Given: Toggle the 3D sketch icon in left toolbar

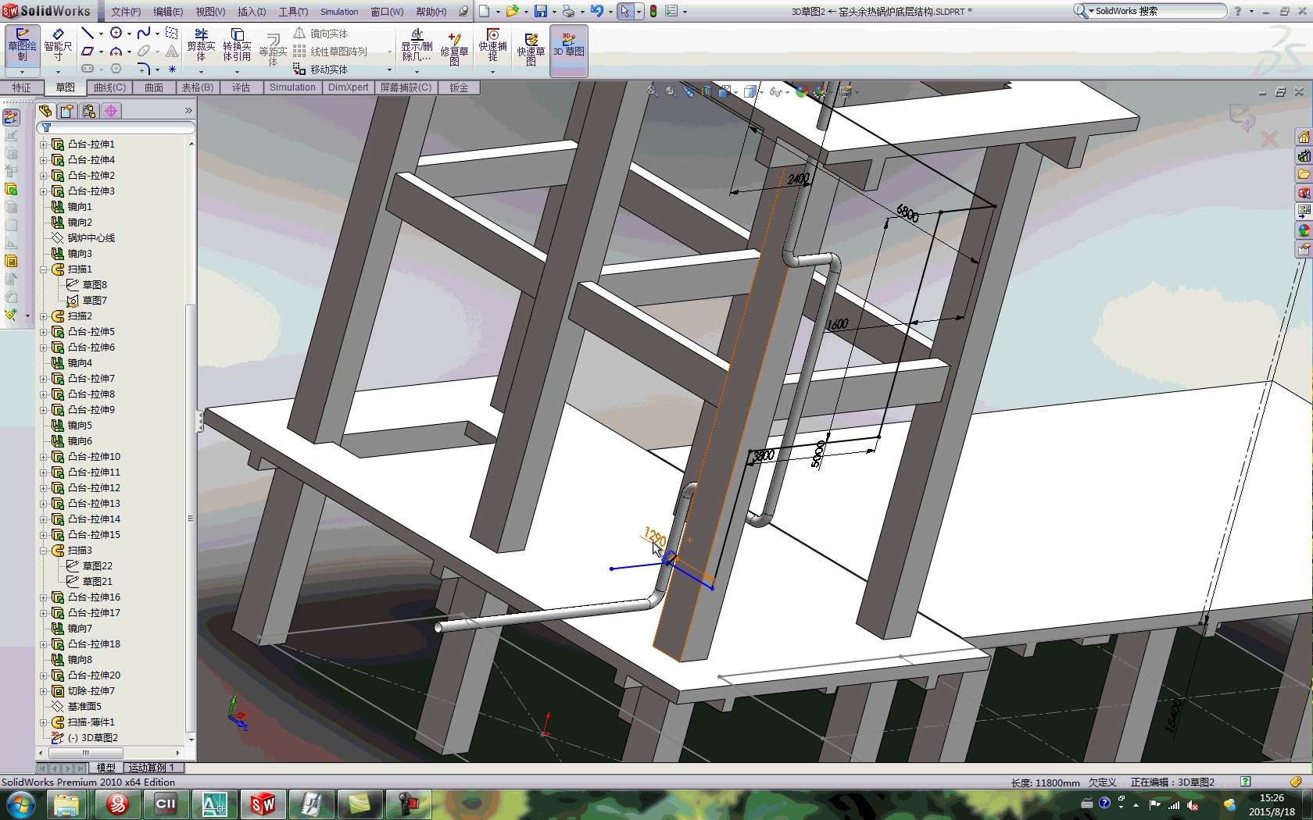Looking at the screenshot, I should click(11, 117).
